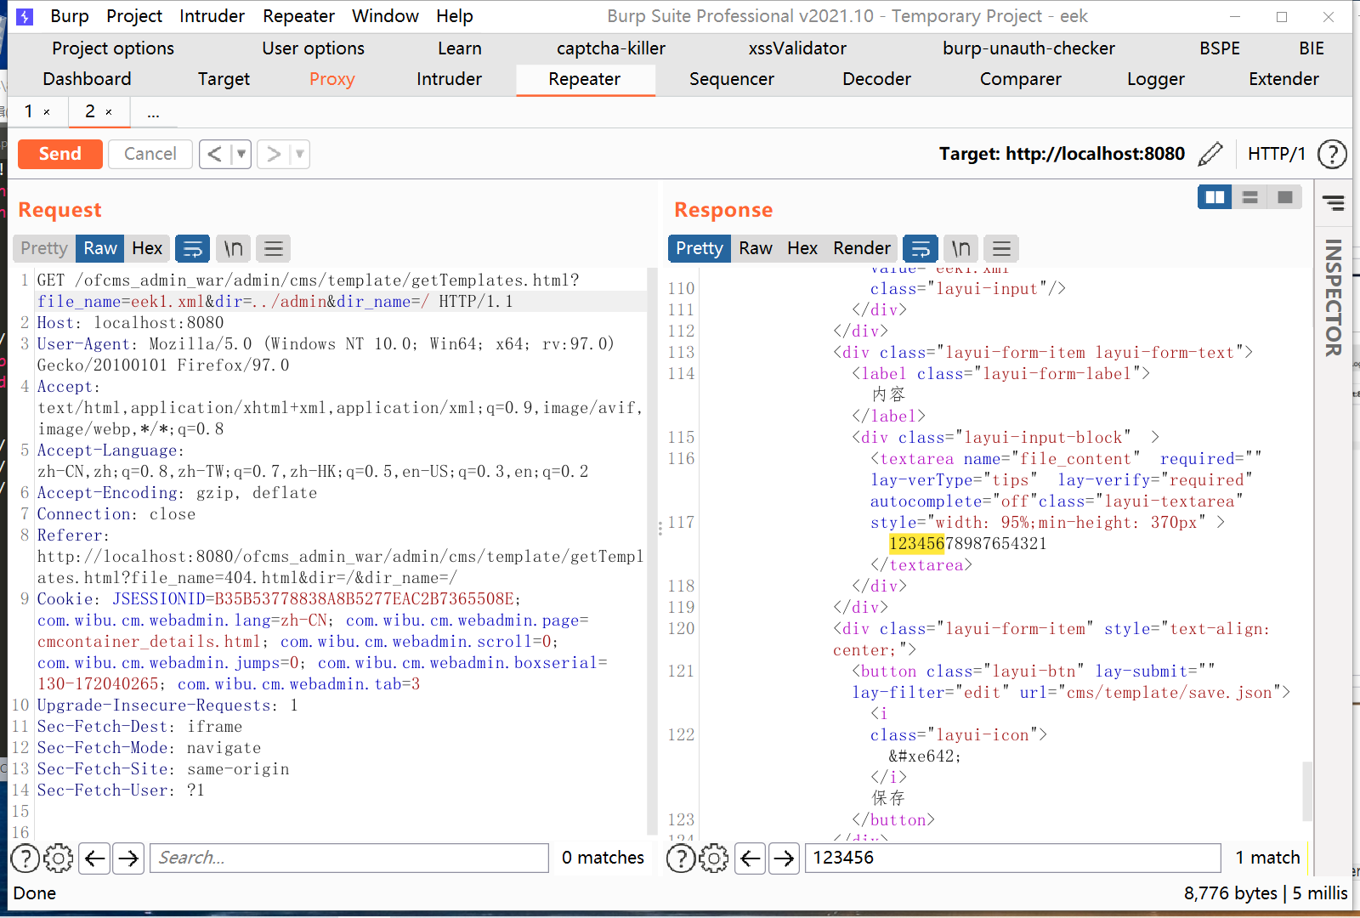Open the Project options tab
1360x918 pixels.
click(113, 48)
